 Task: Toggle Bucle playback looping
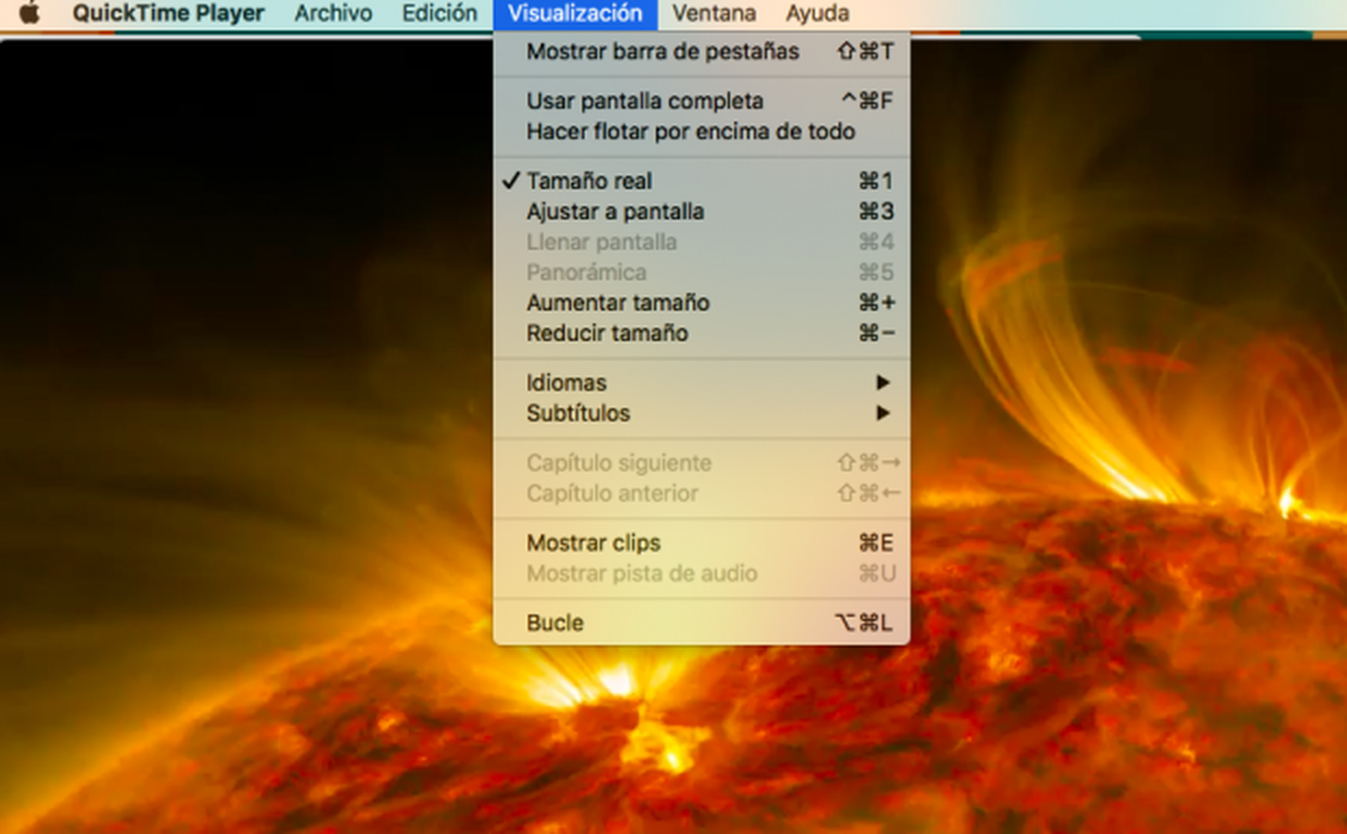coord(702,623)
